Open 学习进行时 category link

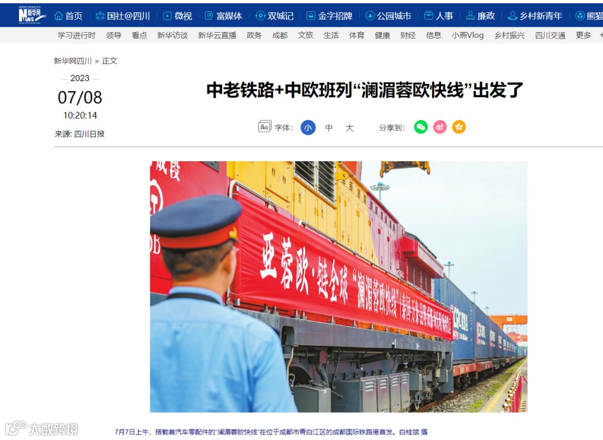tap(76, 35)
